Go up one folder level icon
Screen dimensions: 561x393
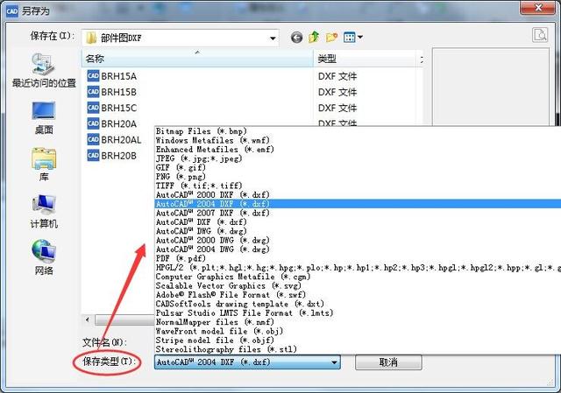pyautogui.click(x=314, y=37)
